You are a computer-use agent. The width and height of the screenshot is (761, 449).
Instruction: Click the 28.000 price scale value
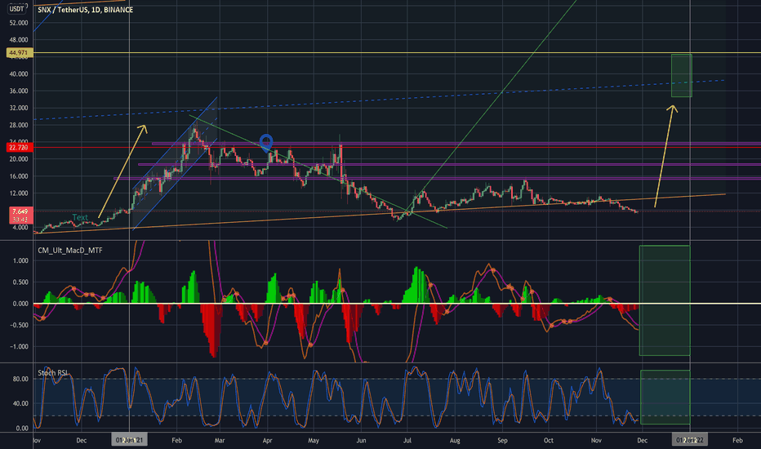(x=19, y=125)
